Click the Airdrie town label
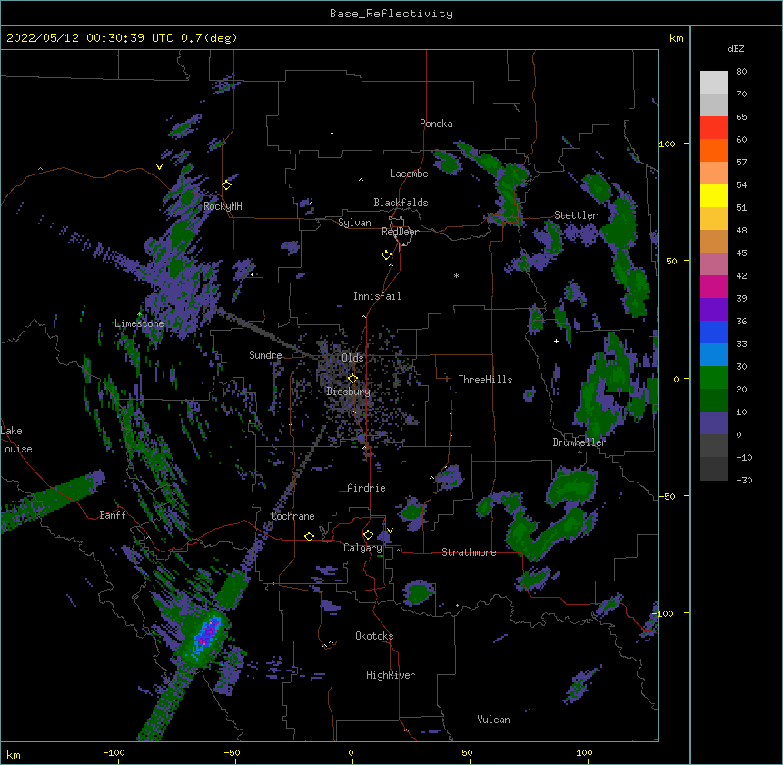Viewport: 783px width, 765px height. point(366,488)
